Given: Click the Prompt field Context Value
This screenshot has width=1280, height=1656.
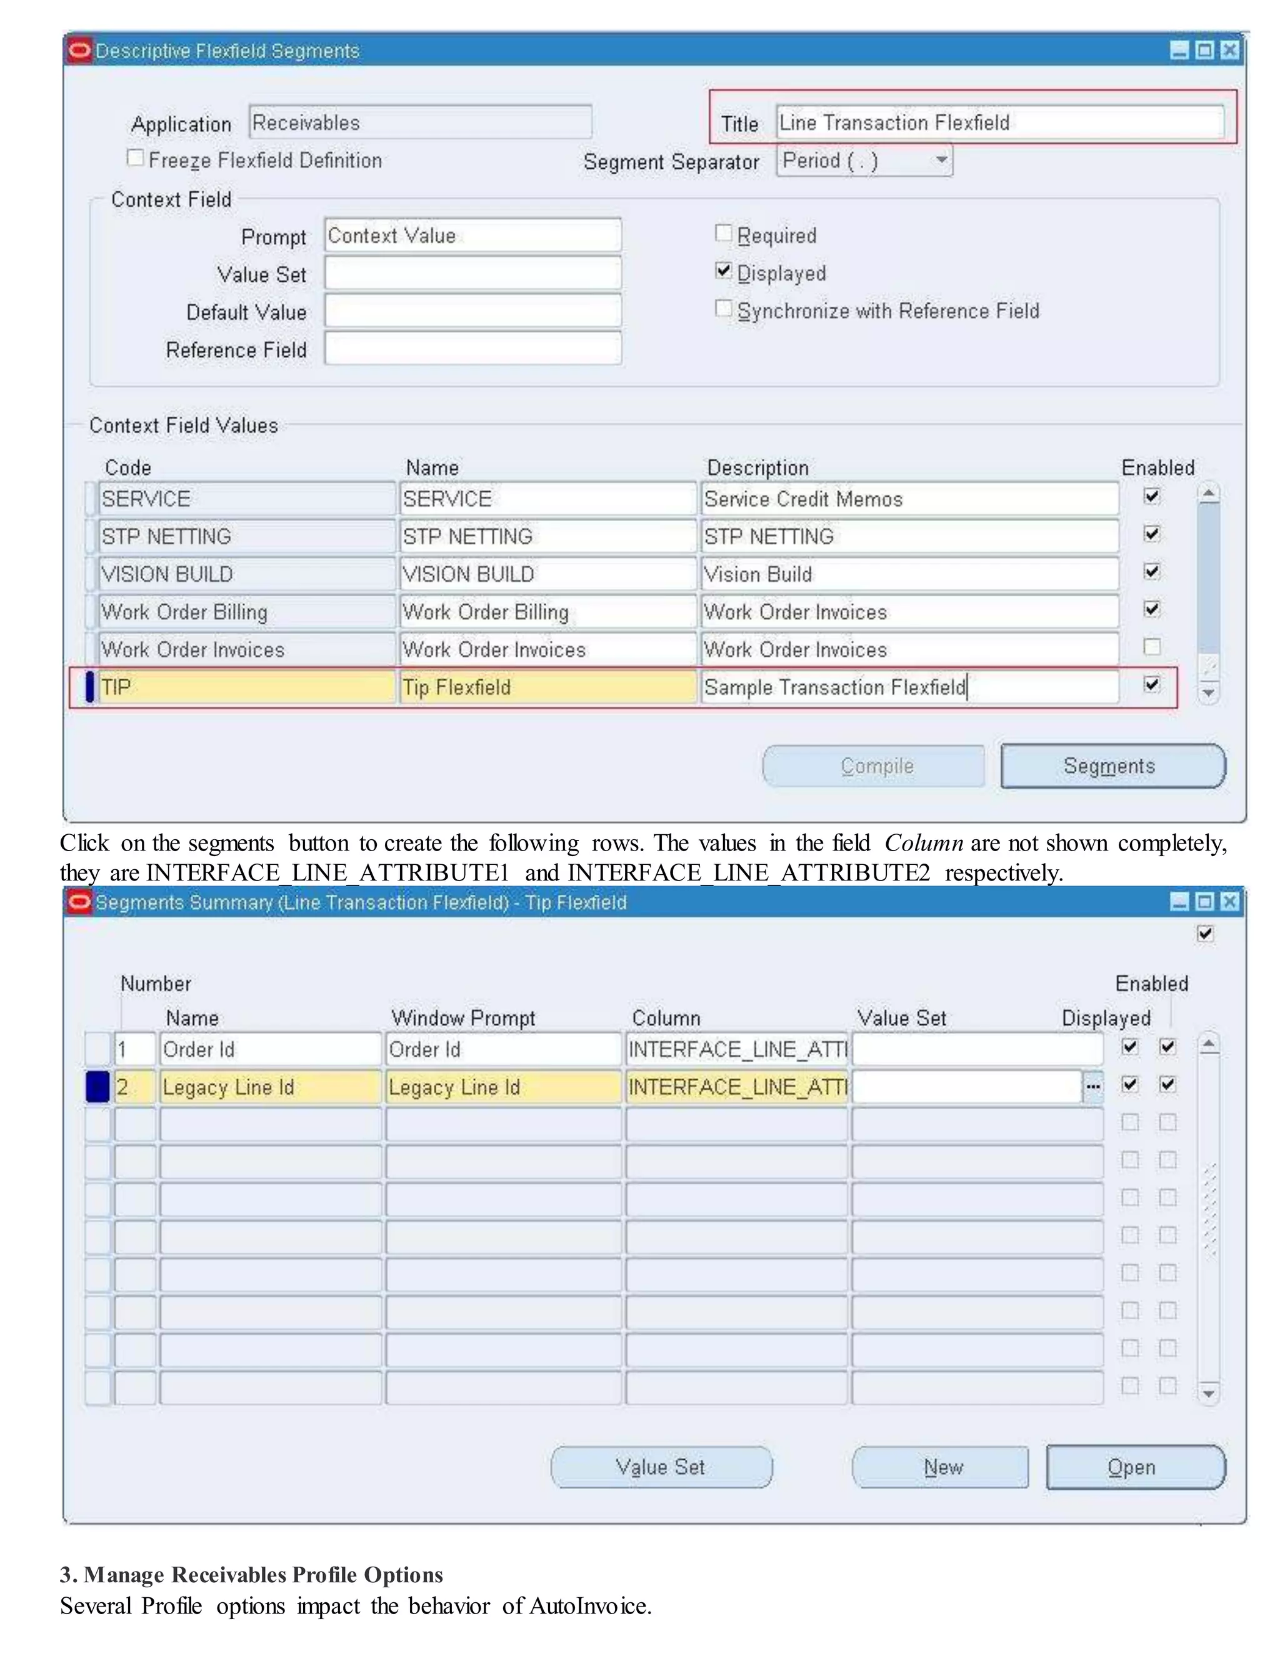Looking at the screenshot, I should (473, 235).
